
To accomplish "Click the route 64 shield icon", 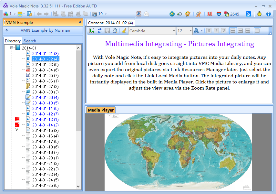I will 219,14.
